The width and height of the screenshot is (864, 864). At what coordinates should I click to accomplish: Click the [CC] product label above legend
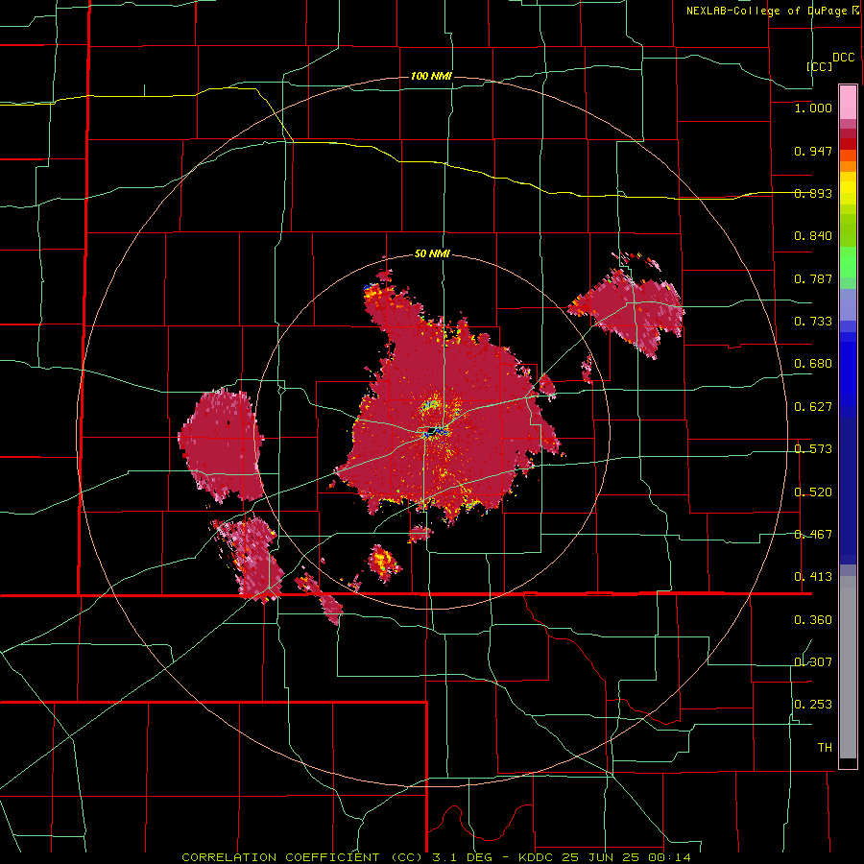coord(819,66)
